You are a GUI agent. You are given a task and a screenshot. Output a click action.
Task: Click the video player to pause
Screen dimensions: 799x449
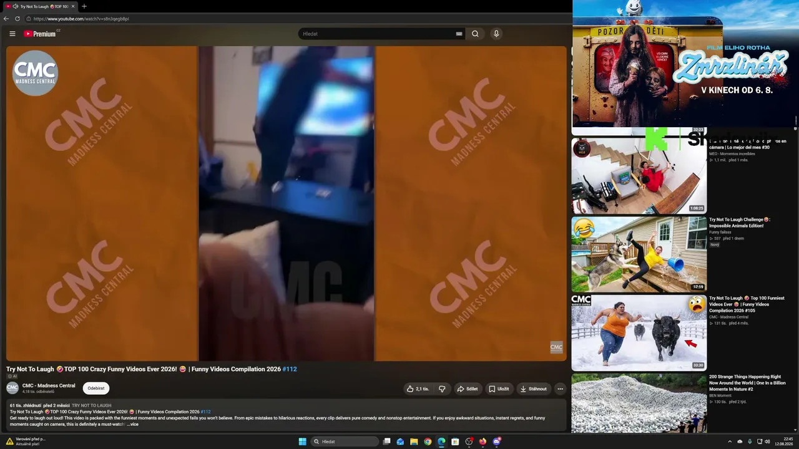click(x=287, y=203)
